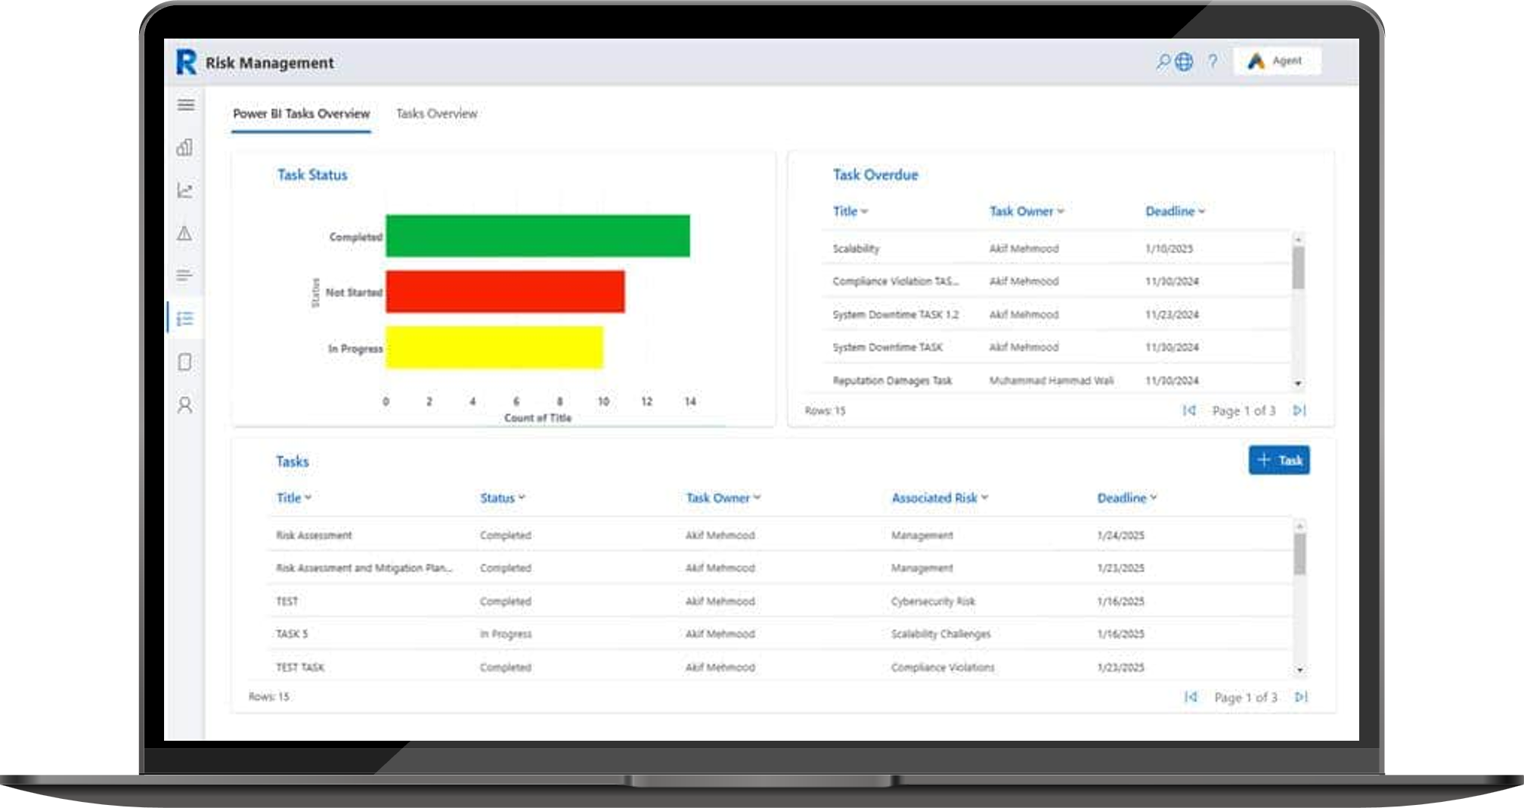Click the question mark help icon
Screen dimensions: 1524x808
(1213, 61)
